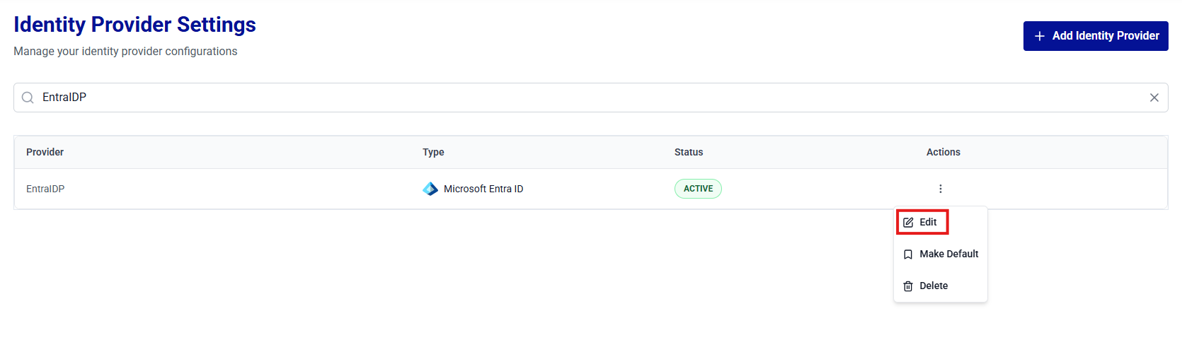The height and width of the screenshot is (340, 1182).
Task: Click the magnifier search icon
Action: coord(28,98)
